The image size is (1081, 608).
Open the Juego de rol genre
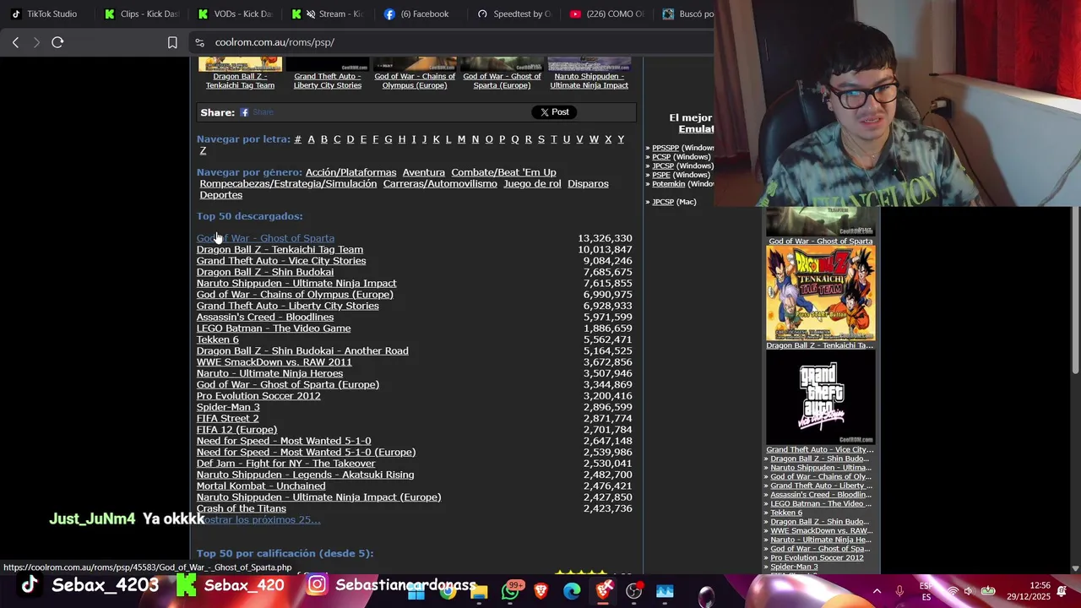click(x=532, y=183)
